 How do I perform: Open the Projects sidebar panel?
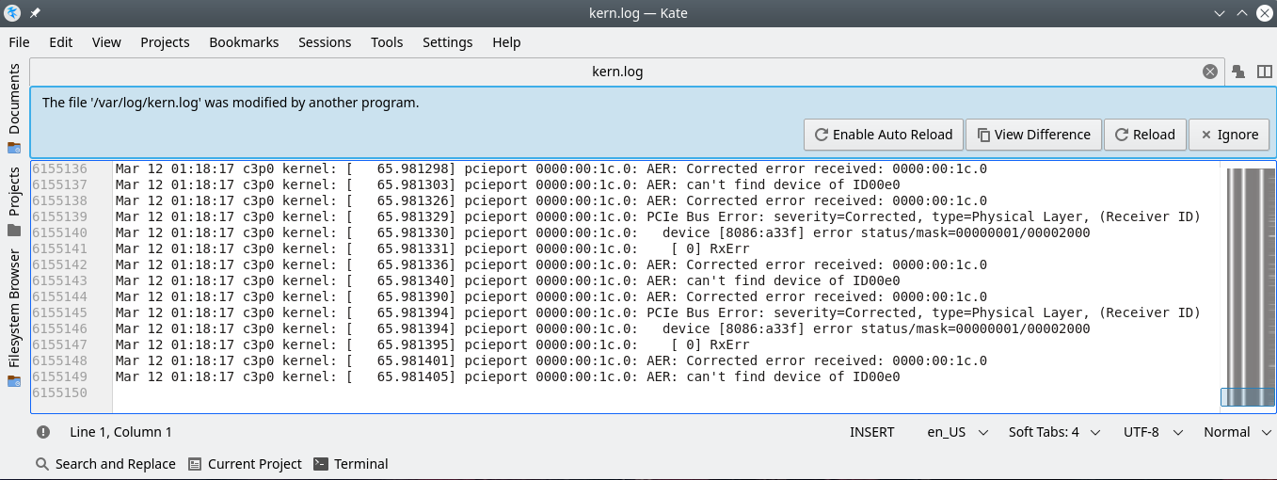[x=14, y=192]
